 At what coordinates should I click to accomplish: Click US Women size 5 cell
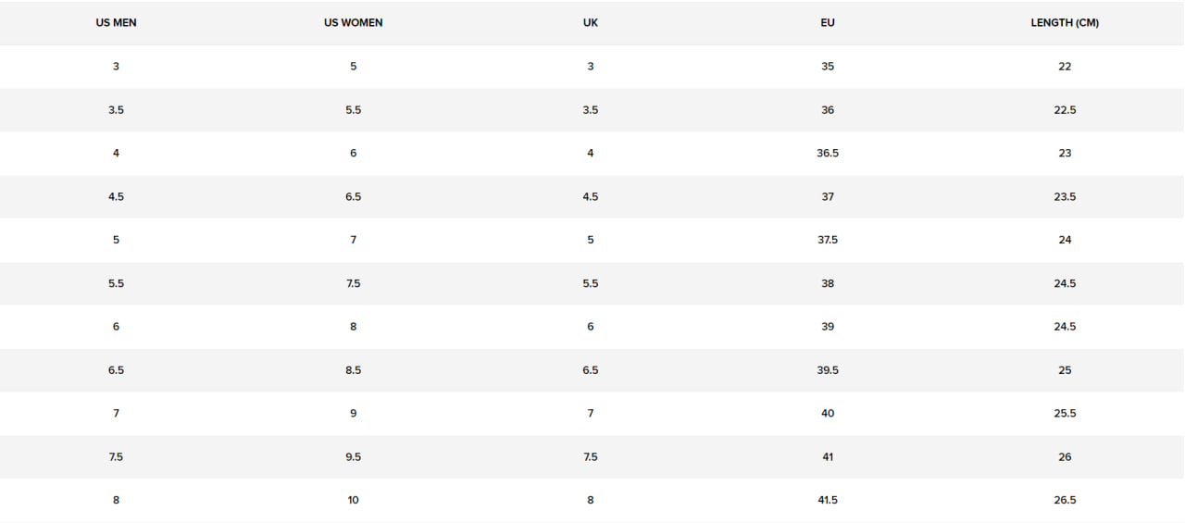click(x=353, y=67)
